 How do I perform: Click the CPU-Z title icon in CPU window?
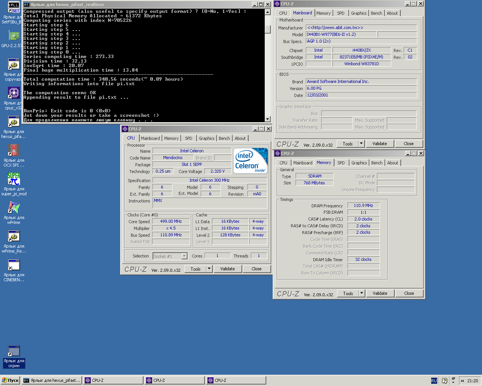pyautogui.click(x=125, y=129)
